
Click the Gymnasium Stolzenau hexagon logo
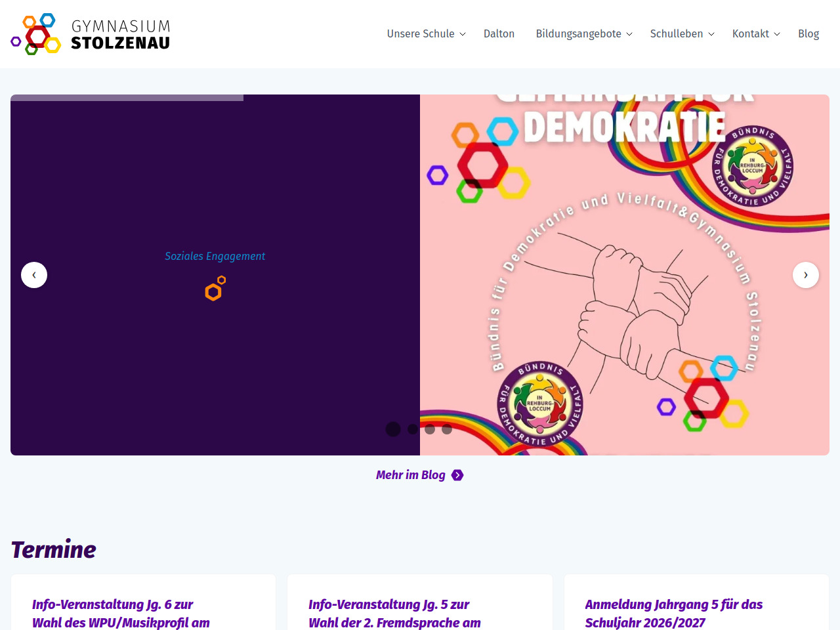point(36,34)
